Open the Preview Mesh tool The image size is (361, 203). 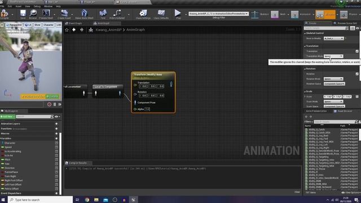pyautogui.click(x=46, y=14)
